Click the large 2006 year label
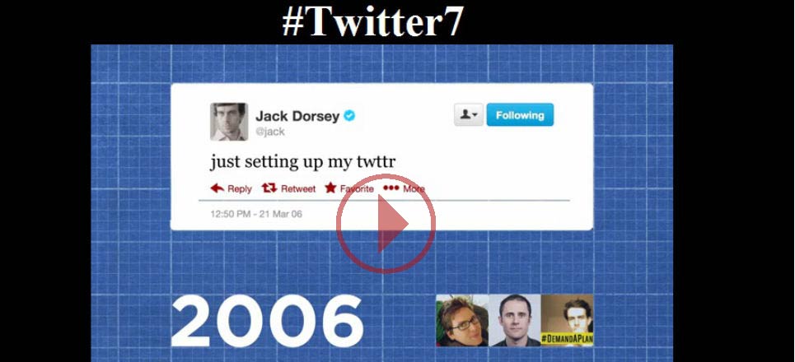 [x=267, y=321]
